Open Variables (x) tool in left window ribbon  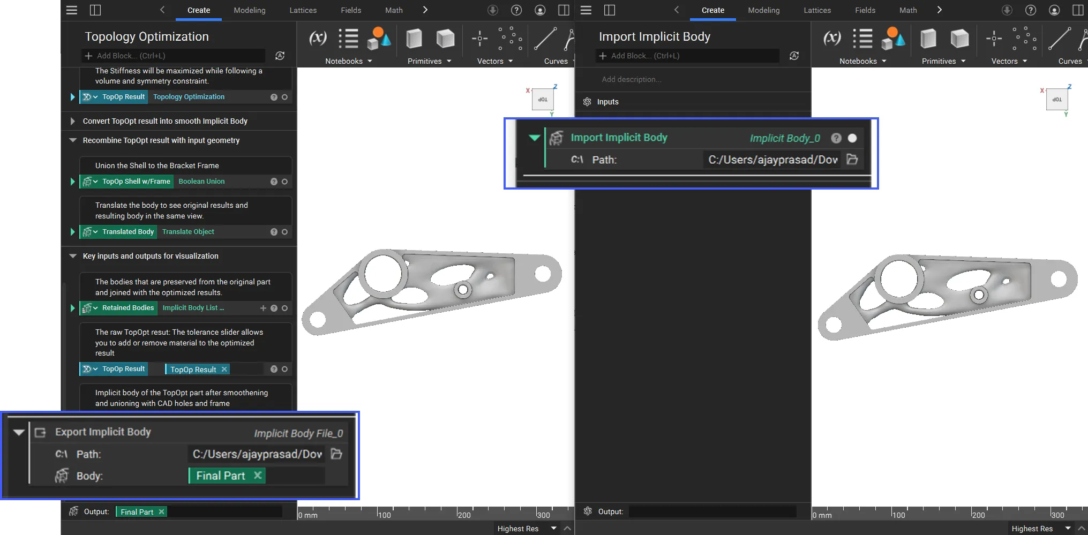pyautogui.click(x=318, y=39)
